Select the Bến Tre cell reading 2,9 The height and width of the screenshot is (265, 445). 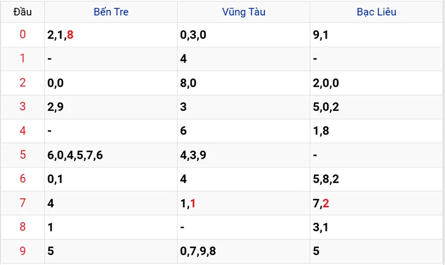click(x=56, y=107)
